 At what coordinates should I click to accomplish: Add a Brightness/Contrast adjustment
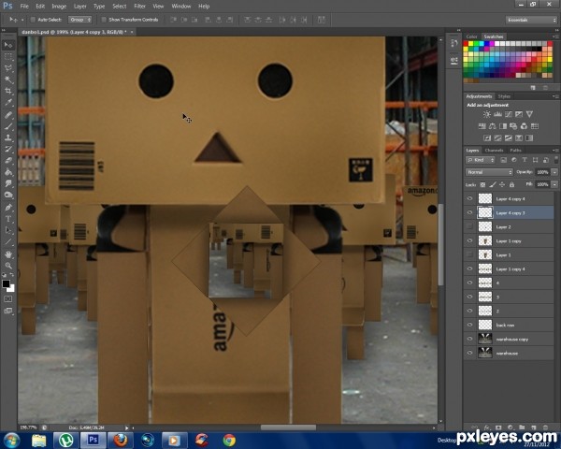tap(486, 114)
